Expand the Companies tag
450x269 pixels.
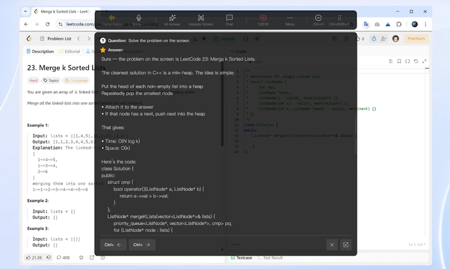(x=76, y=80)
